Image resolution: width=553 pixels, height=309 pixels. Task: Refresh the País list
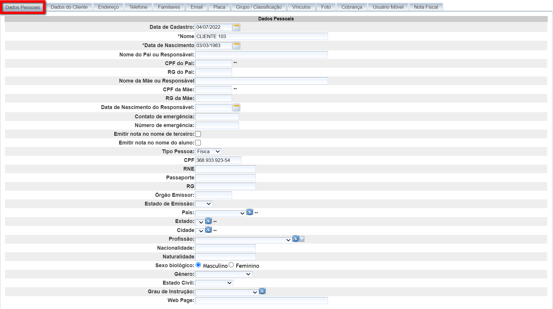click(250, 212)
